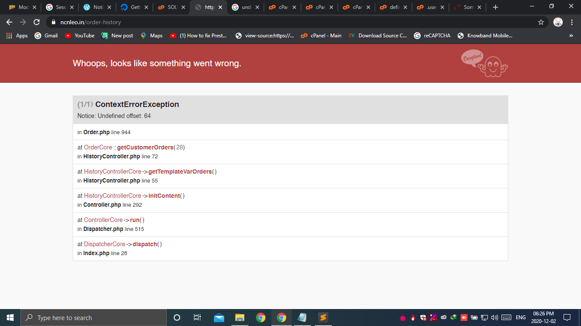The image size is (581, 326).
Task: Mute system volume via the speaker tray icon
Action: tap(495, 318)
